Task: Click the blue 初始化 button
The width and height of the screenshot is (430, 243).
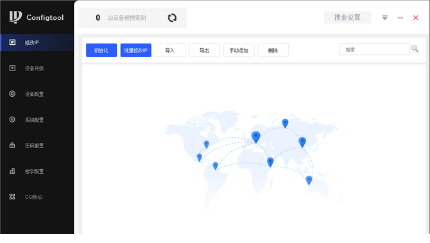Action: (101, 51)
